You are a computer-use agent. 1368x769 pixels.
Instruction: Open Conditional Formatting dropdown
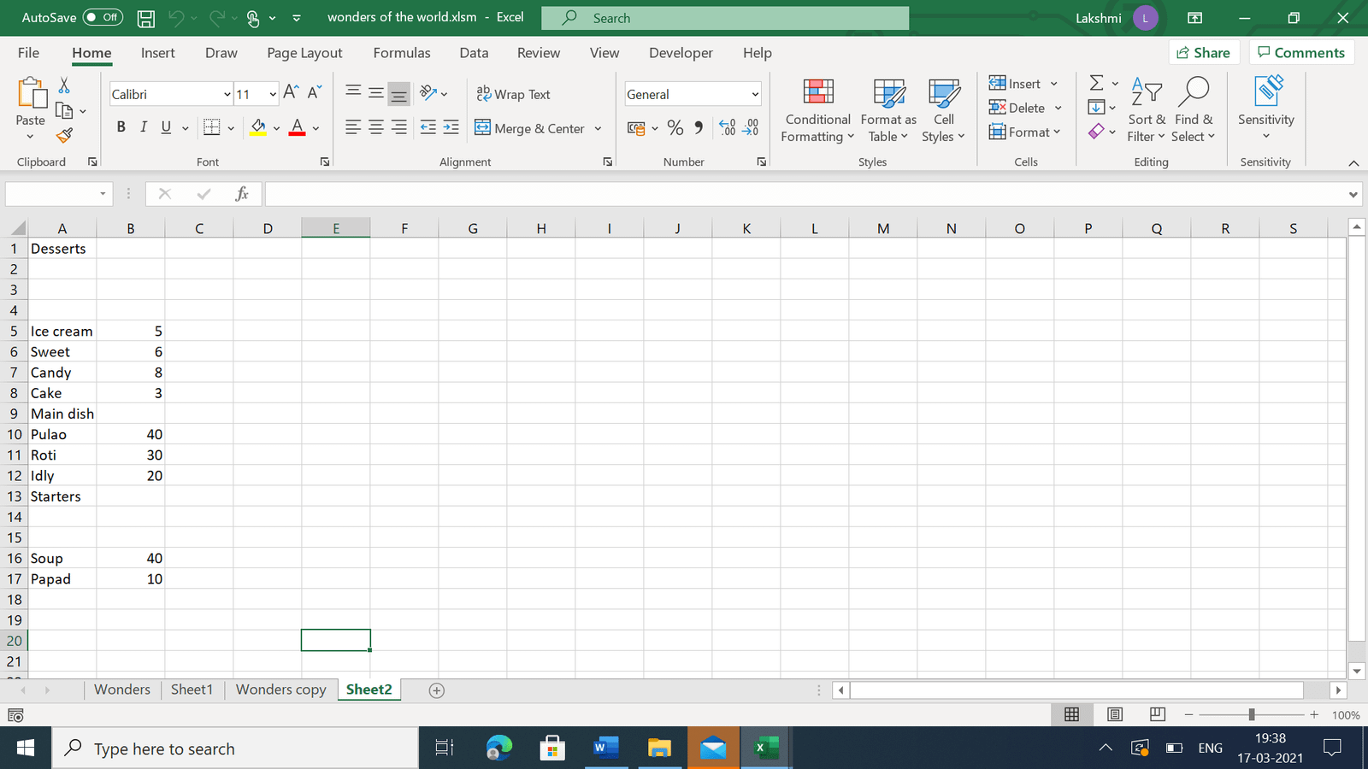click(817, 111)
